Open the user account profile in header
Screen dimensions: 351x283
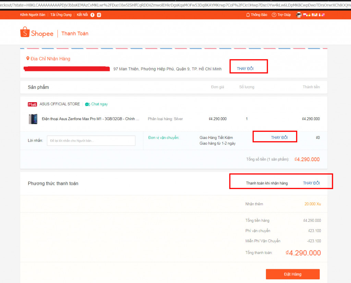tap(311, 15)
